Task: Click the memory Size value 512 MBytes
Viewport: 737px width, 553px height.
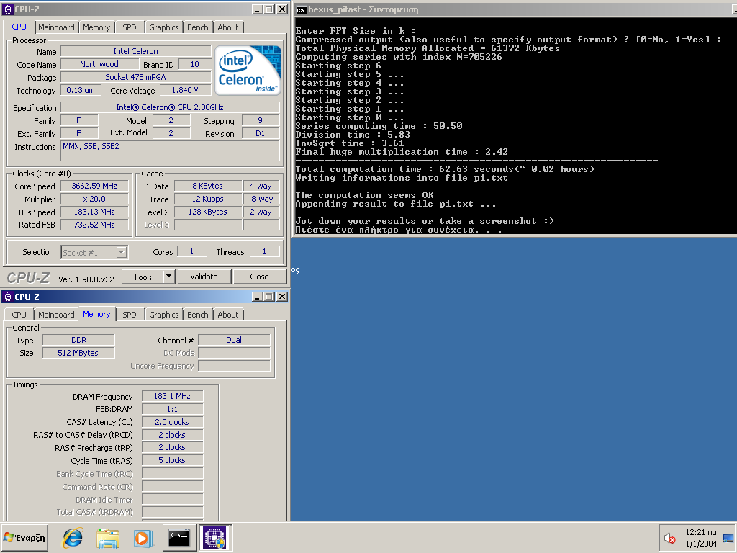Action: (78, 353)
